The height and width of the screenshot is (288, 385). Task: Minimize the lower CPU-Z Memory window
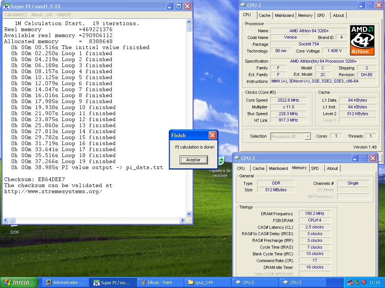(x=355, y=158)
